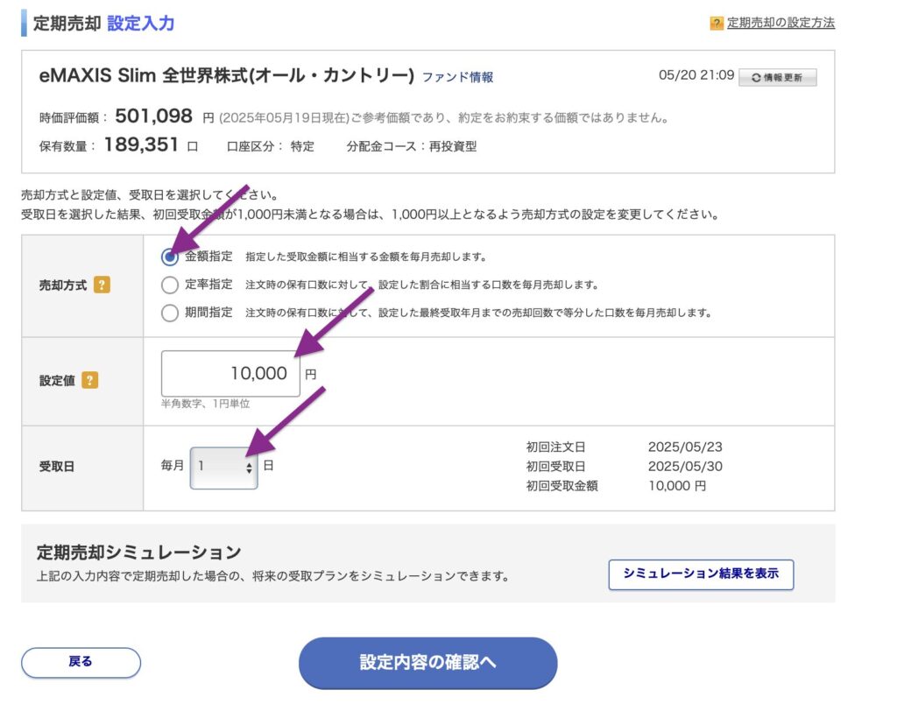Click the 設定値 amount input field
Viewport: 897px width, 704px height.
point(230,373)
